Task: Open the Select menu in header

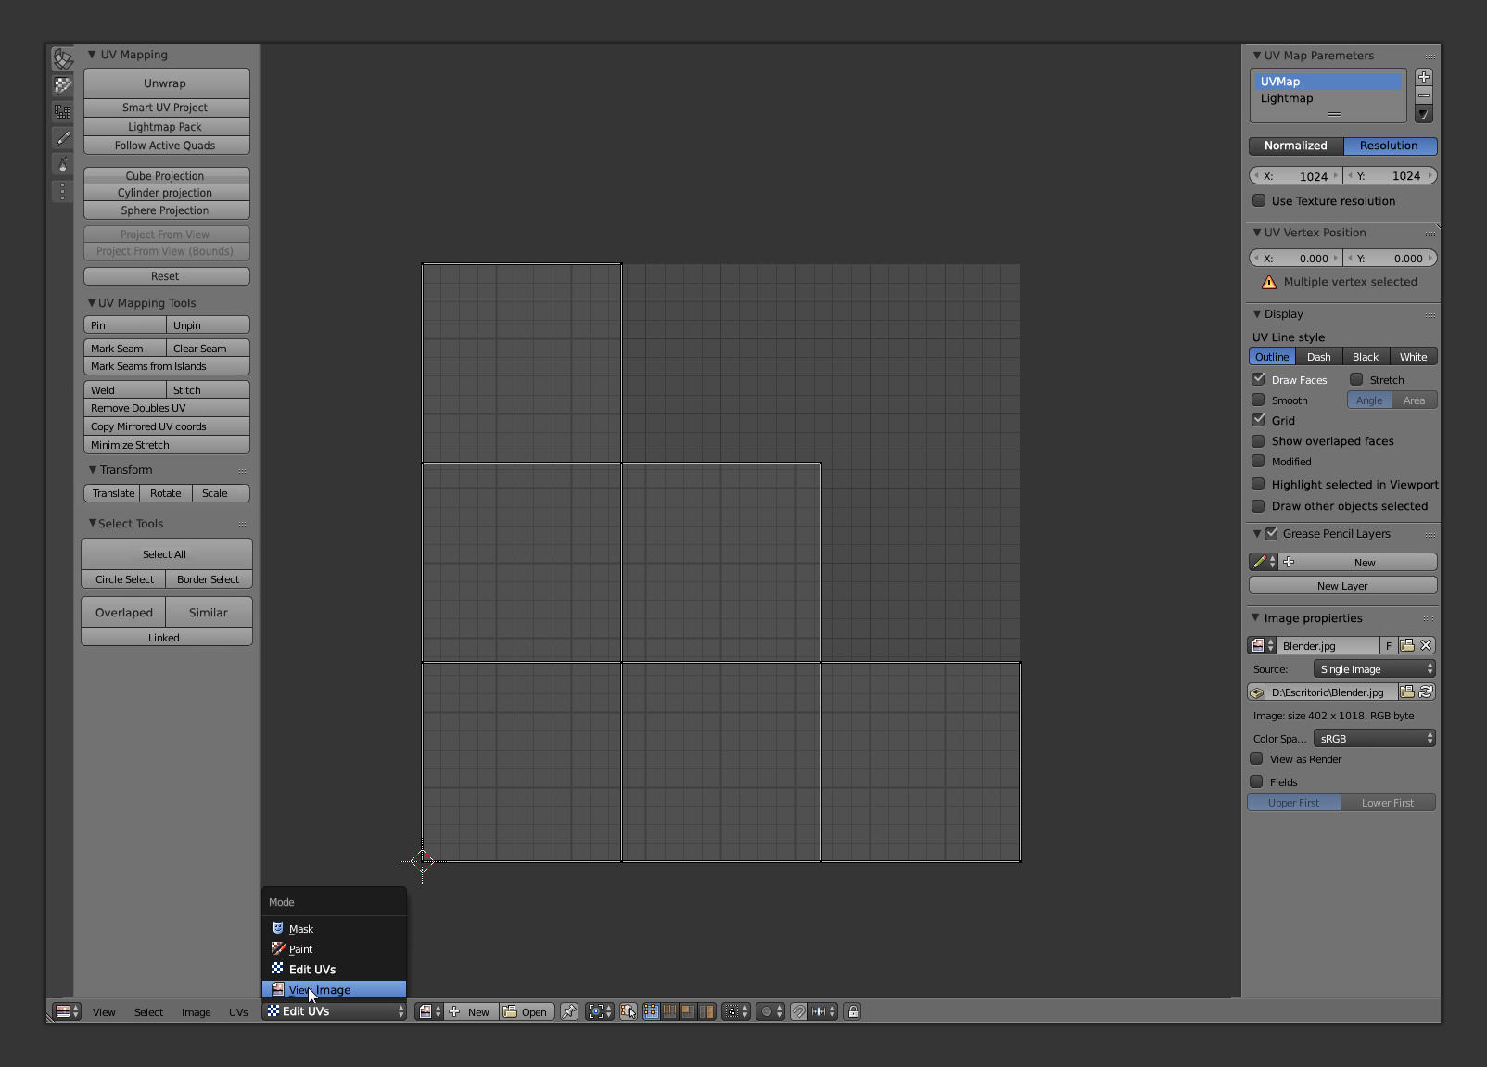Action: [x=148, y=1012]
